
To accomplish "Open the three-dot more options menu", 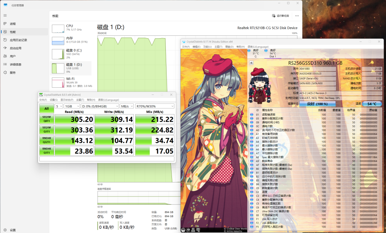I will [297, 16].
